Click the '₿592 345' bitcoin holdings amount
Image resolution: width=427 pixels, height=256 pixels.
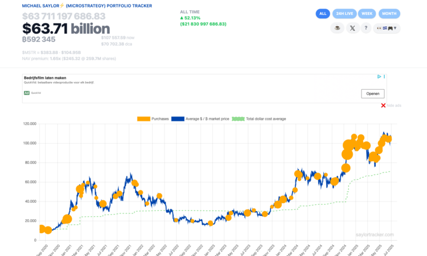tap(39, 39)
